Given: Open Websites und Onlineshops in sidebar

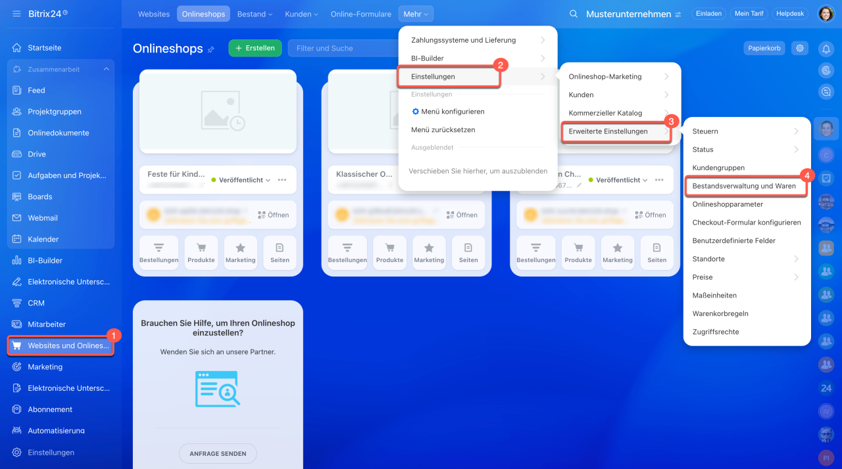Looking at the screenshot, I should pyautogui.click(x=61, y=346).
